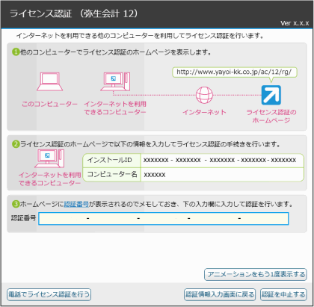Click the blue arrow license homepage icon
This screenshot has width=314, height=307.
click(271, 95)
